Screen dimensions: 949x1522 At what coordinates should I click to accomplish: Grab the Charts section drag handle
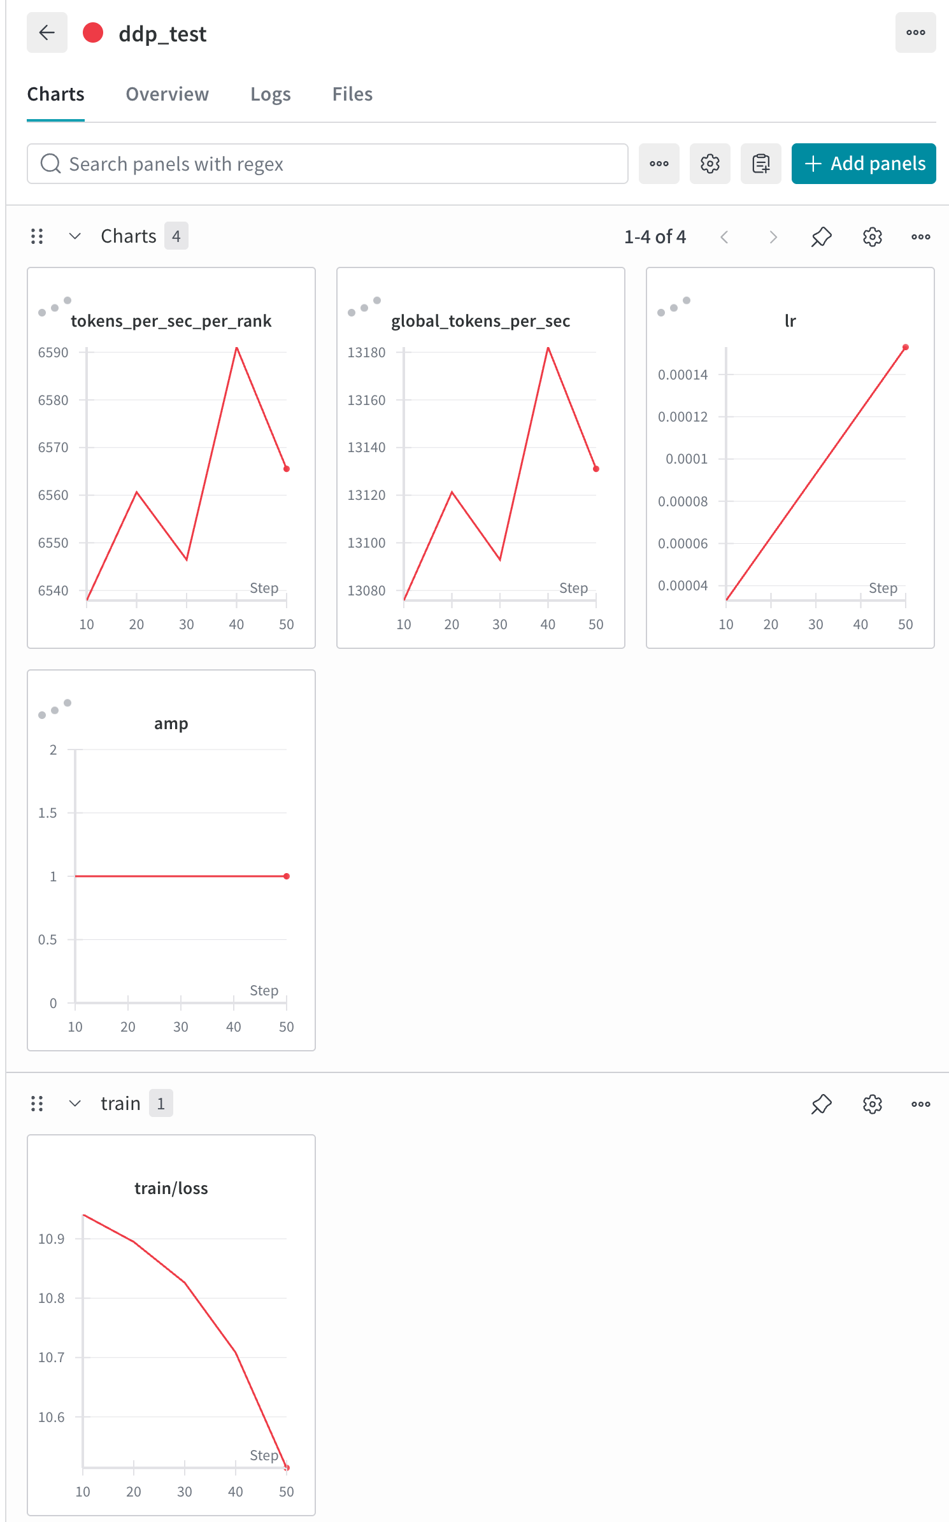37,237
